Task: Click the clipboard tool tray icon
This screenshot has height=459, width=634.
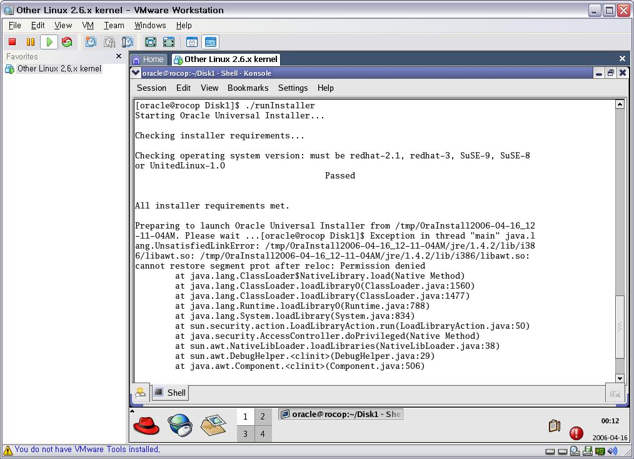Action: click(x=555, y=425)
